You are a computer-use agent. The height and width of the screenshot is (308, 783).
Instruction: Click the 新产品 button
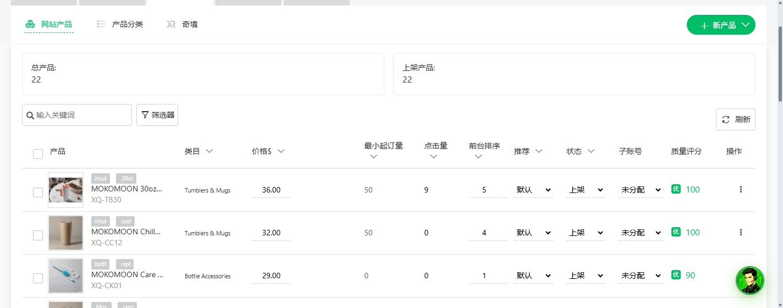pos(721,25)
